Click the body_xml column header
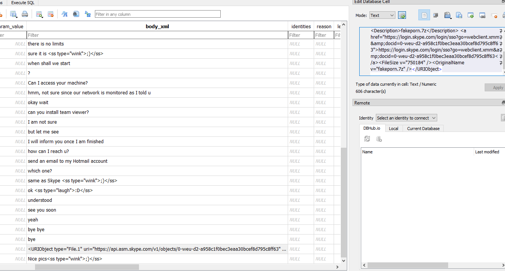The image size is (505, 271). [157, 26]
